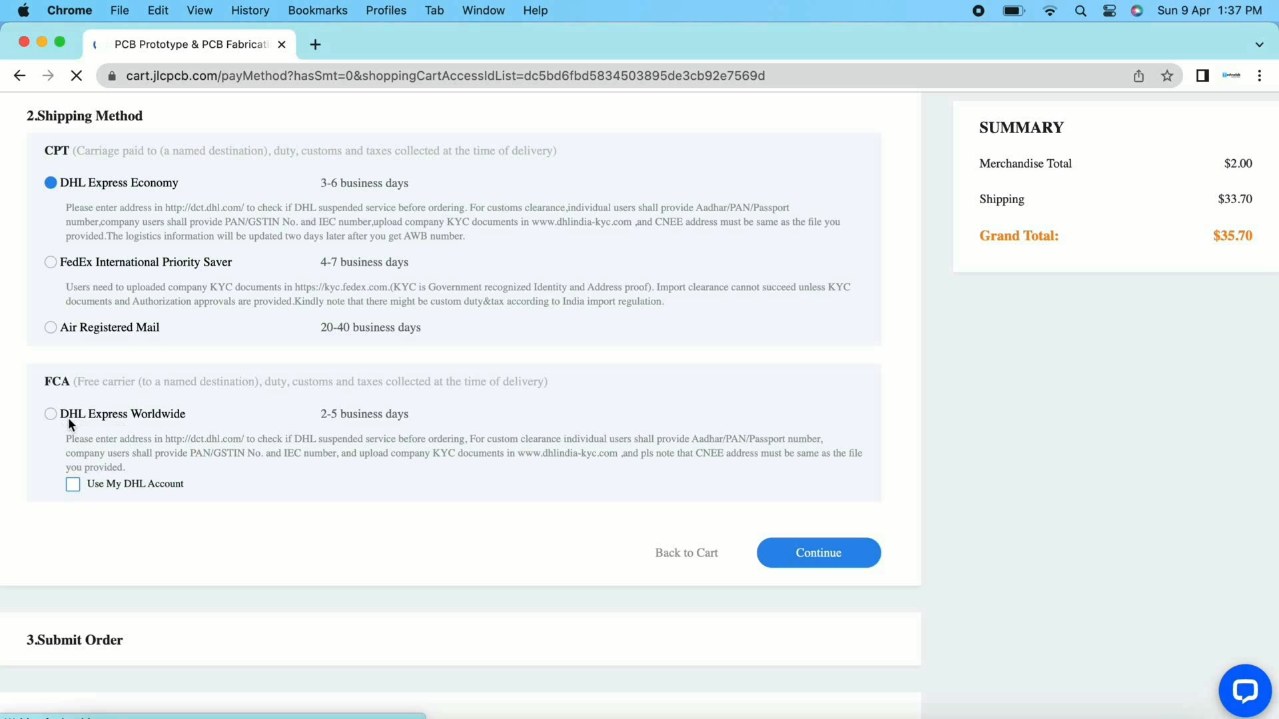Go Back to Cart
Image resolution: width=1279 pixels, height=719 pixels.
pyautogui.click(x=686, y=553)
